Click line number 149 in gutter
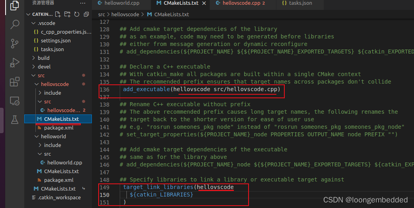Screen dimensions: 414x208 (x=105, y=187)
